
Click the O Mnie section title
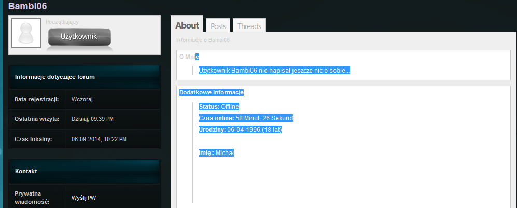click(189, 57)
